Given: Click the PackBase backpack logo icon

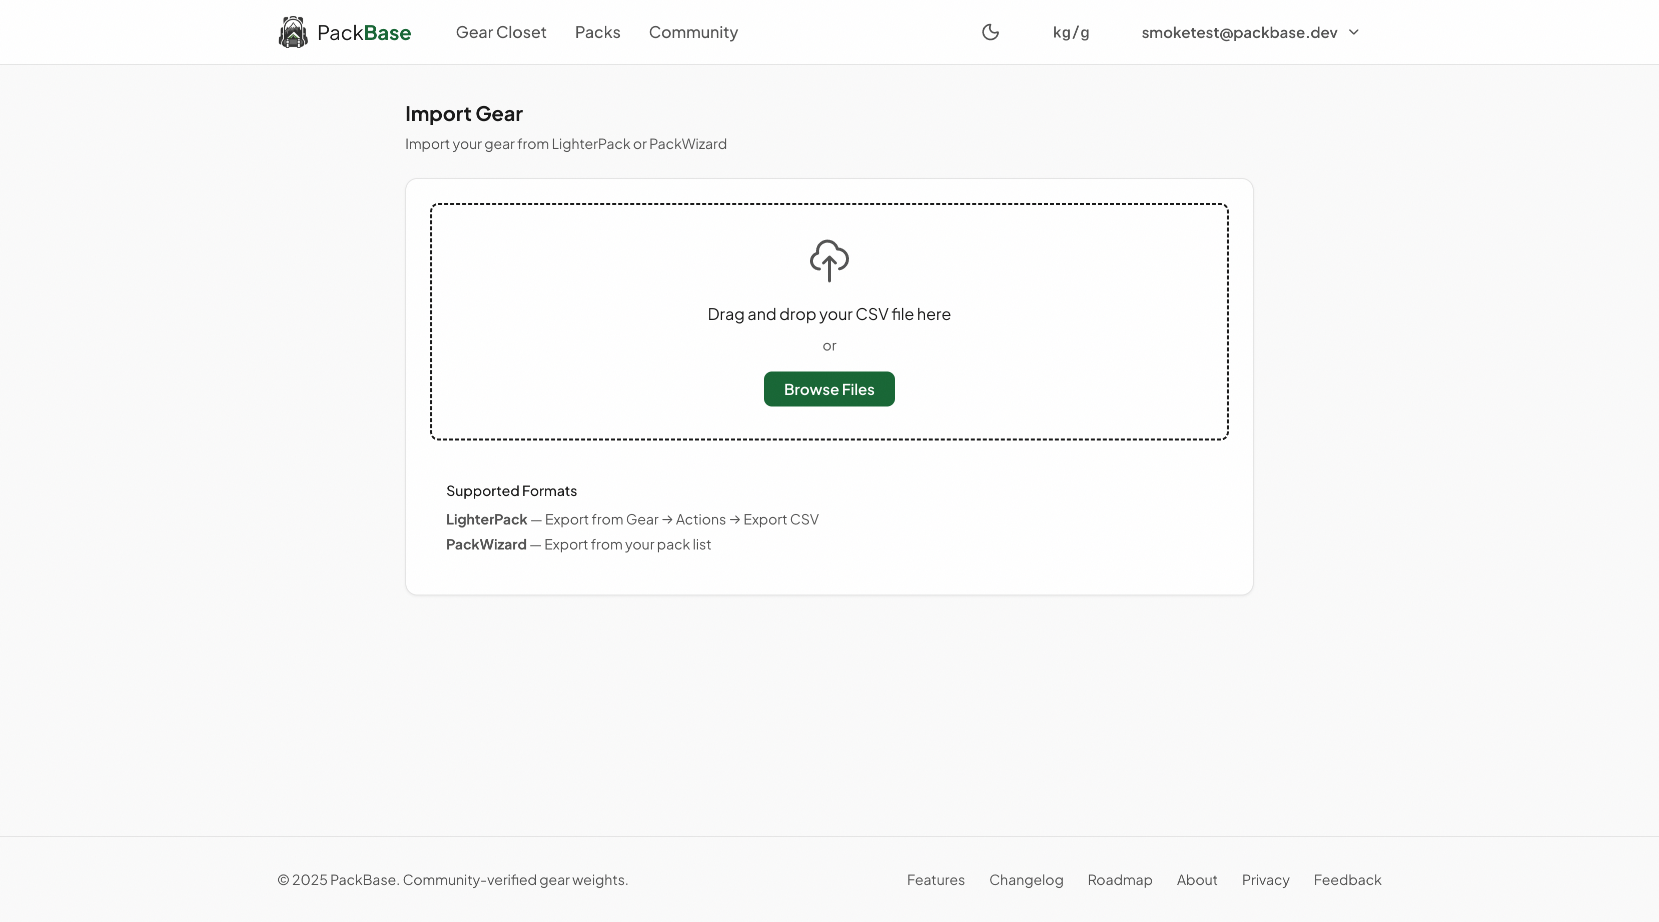Looking at the screenshot, I should (x=292, y=32).
